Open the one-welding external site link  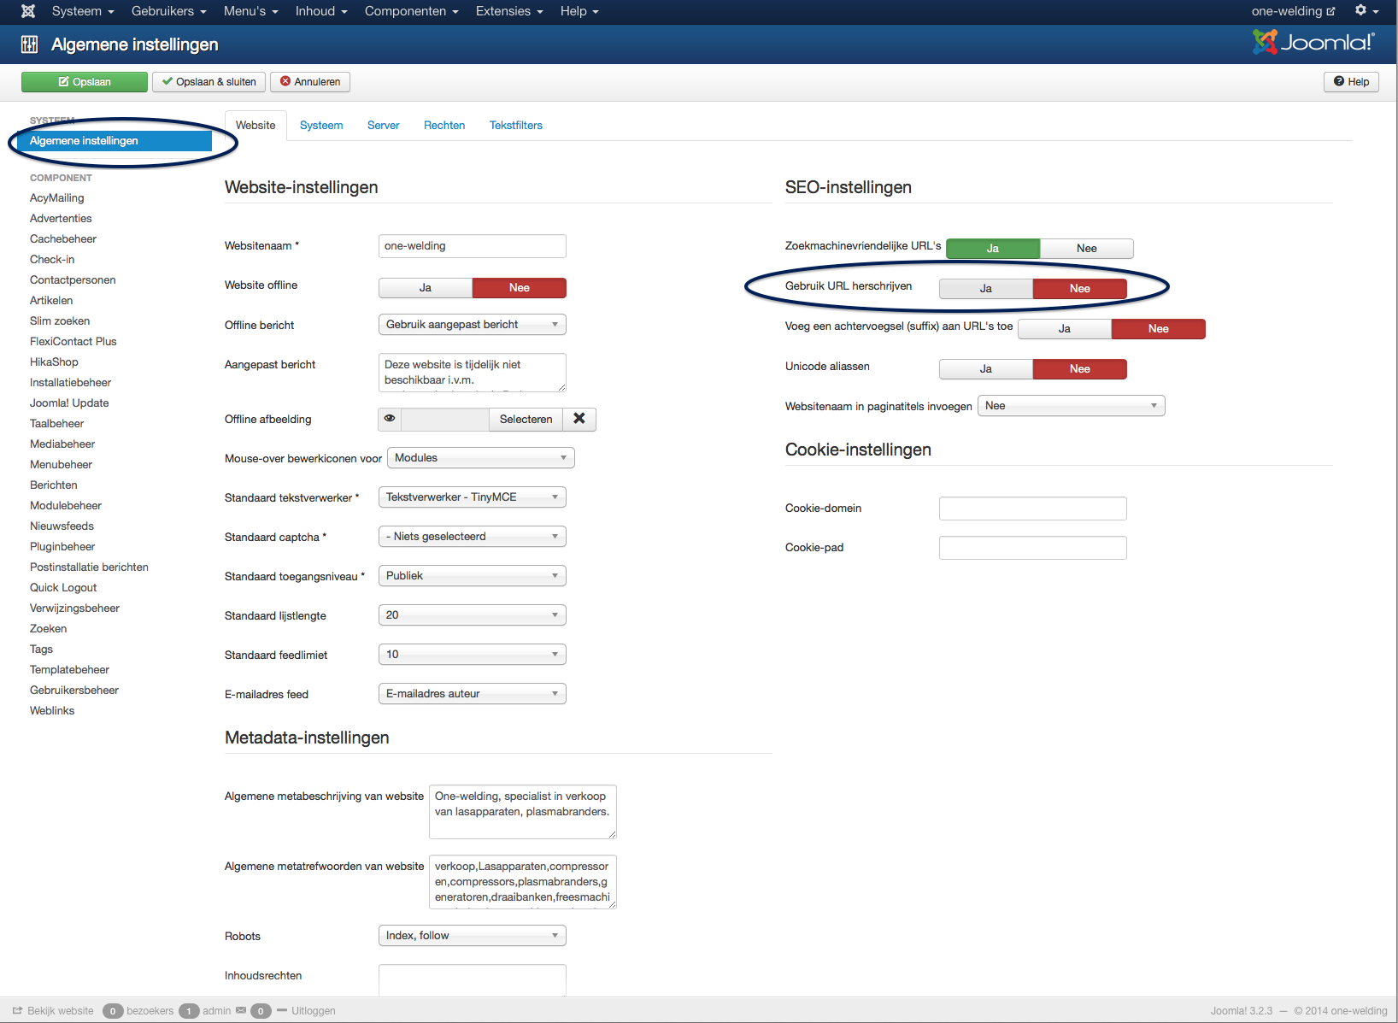(1292, 11)
